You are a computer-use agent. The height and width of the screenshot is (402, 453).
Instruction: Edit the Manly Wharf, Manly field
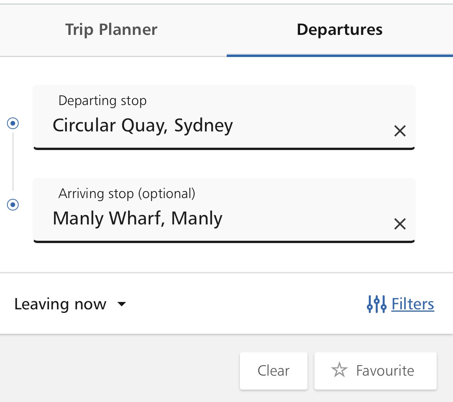pyautogui.click(x=224, y=210)
